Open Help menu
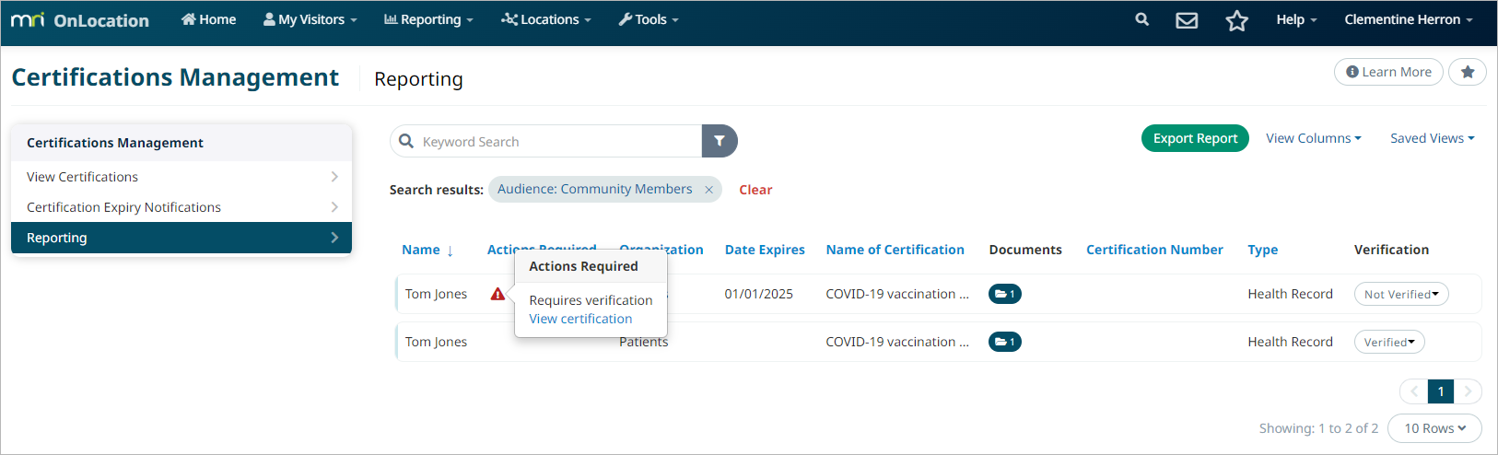Screen dimensions: 1498x455 tap(1296, 19)
